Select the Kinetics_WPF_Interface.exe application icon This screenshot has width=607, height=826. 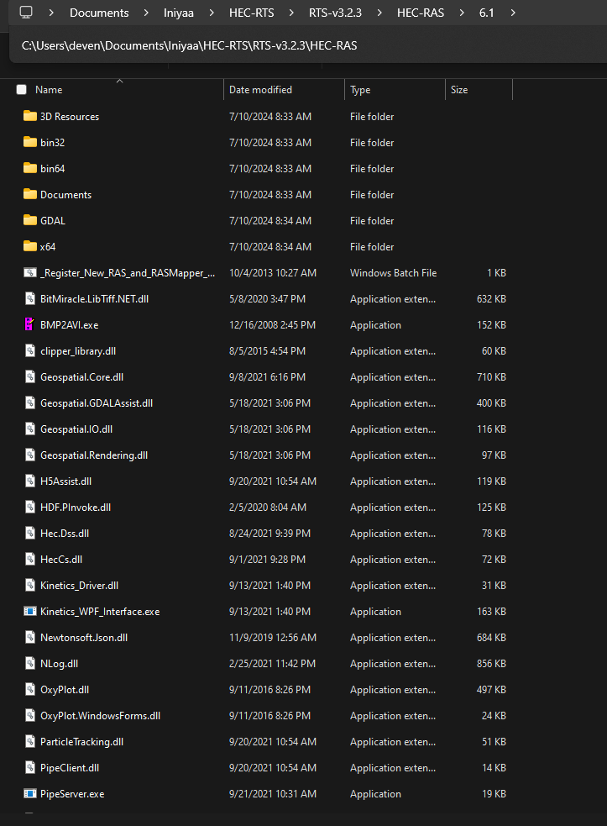click(30, 611)
